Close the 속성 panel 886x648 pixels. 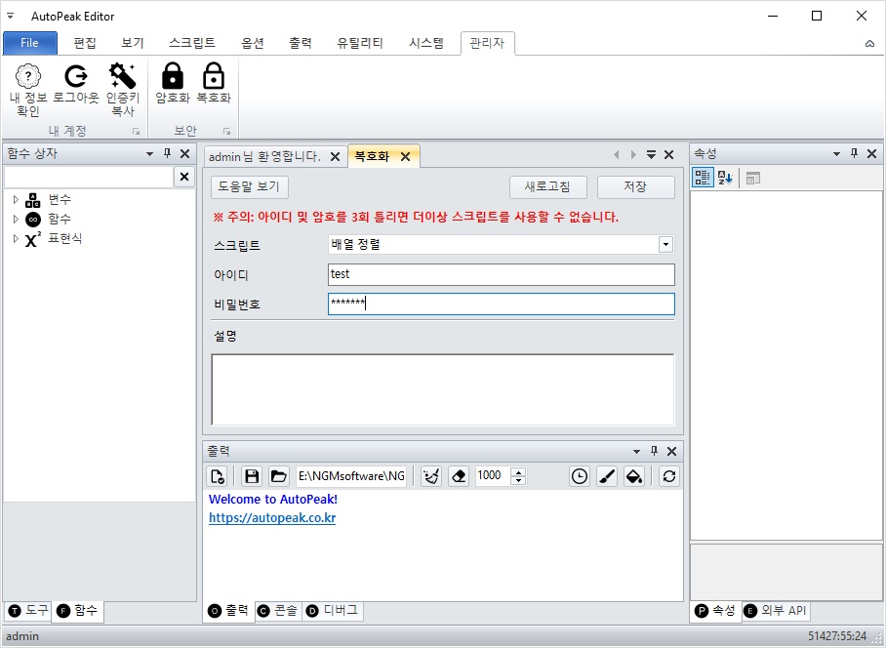point(872,153)
